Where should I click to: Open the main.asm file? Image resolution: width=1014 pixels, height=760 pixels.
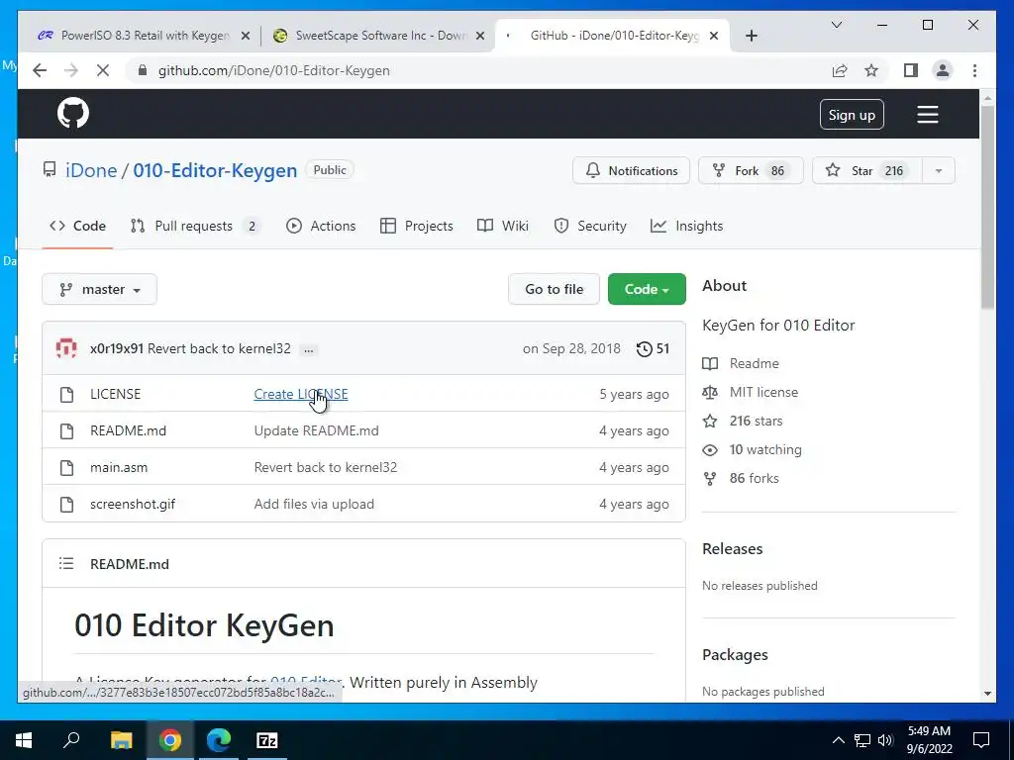click(119, 467)
